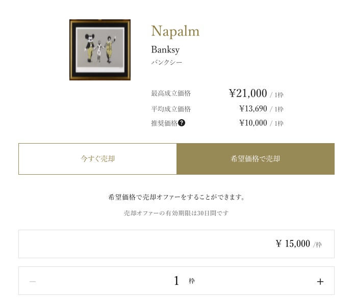Image resolution: width=354 pixels, height=301 pixels.
Task: Click the 有効期限は30日間 validity note
Action: click(x=176, y=213)
